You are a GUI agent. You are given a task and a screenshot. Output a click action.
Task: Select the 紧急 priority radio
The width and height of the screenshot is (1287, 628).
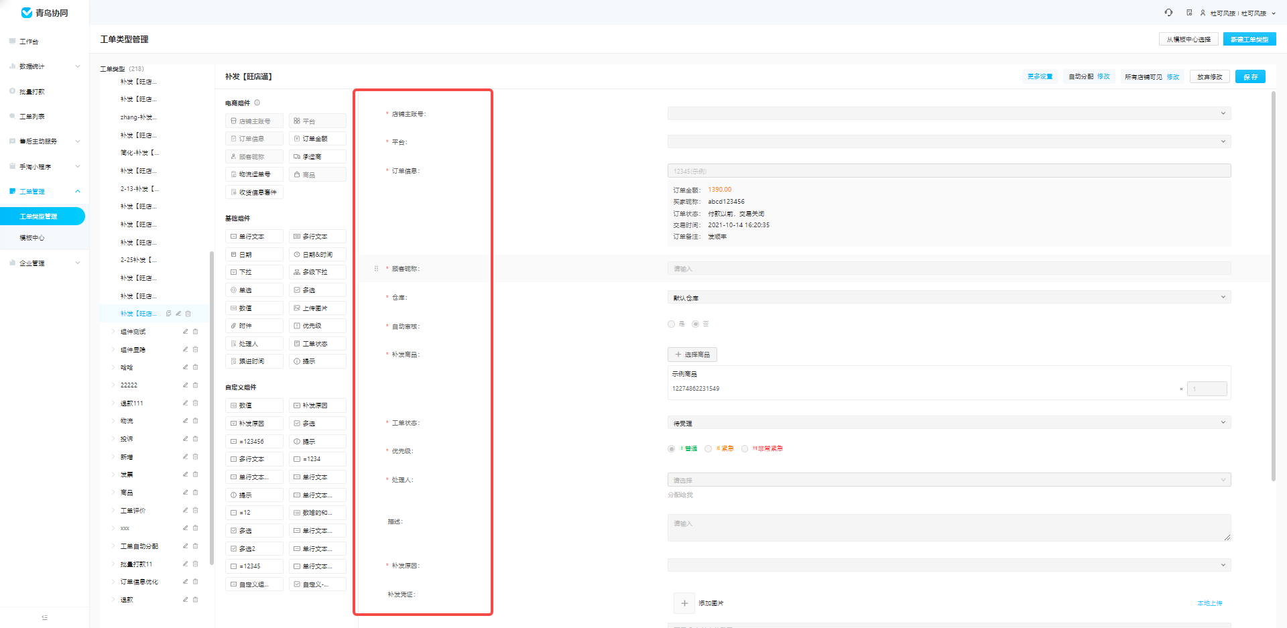pyautogui.click(x=709, y=449)
